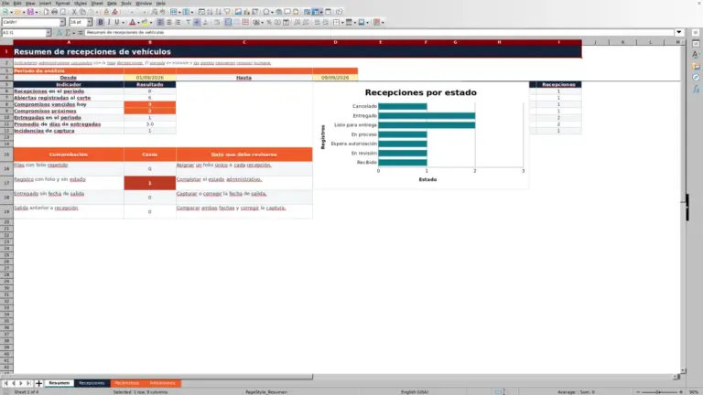The image size is (703, 395).
Task: Open the Font Size dropdown
Action: tap(89, 22)
